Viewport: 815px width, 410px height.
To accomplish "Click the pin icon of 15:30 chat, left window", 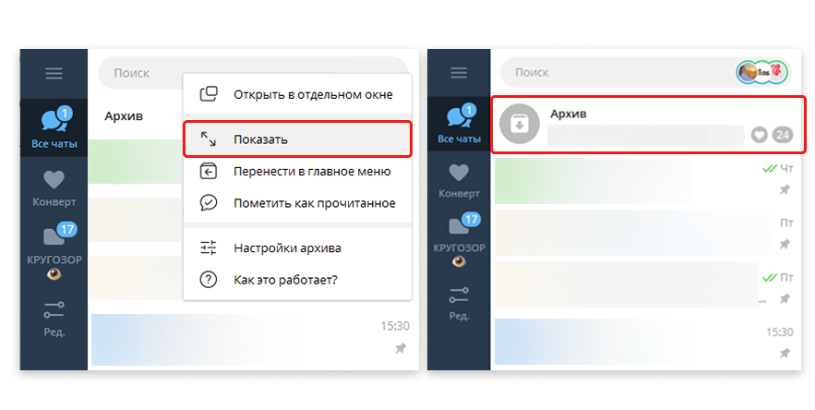I will (x=401, y=348).
